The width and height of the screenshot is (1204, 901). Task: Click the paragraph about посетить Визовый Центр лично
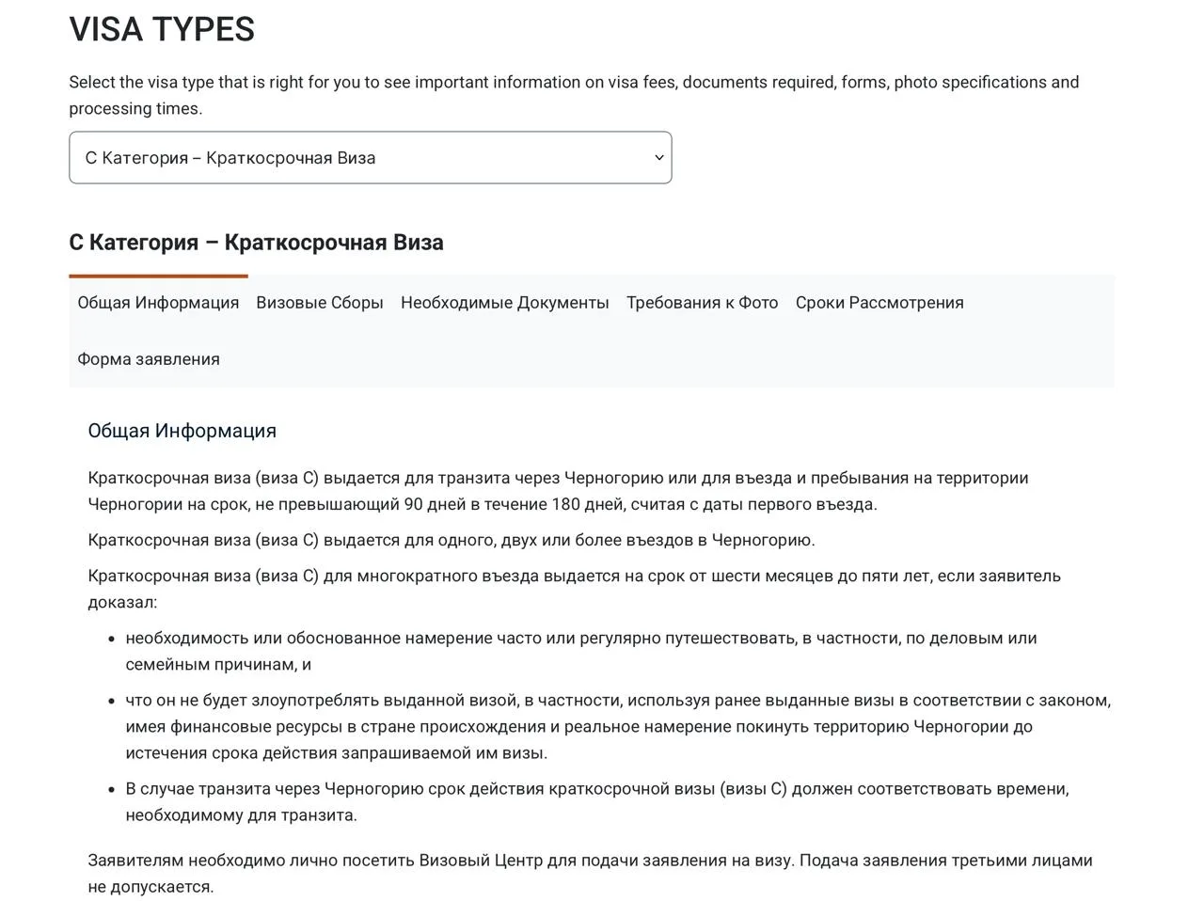coord(590,873)
